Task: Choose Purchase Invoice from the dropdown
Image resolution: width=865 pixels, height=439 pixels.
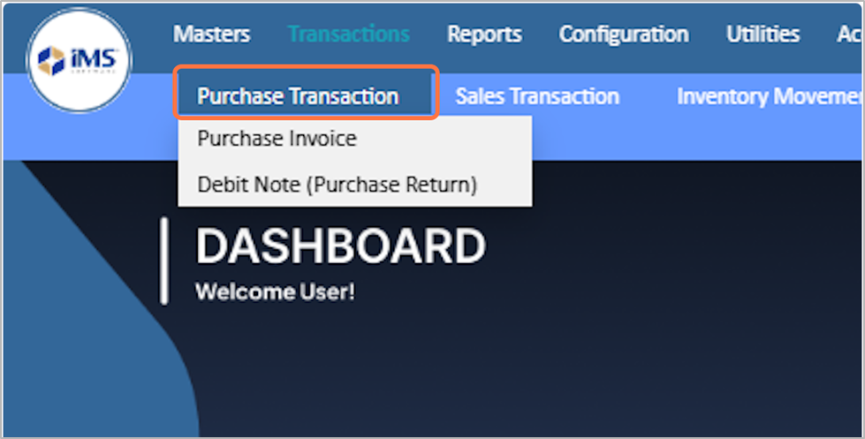Action: (277, 139)
